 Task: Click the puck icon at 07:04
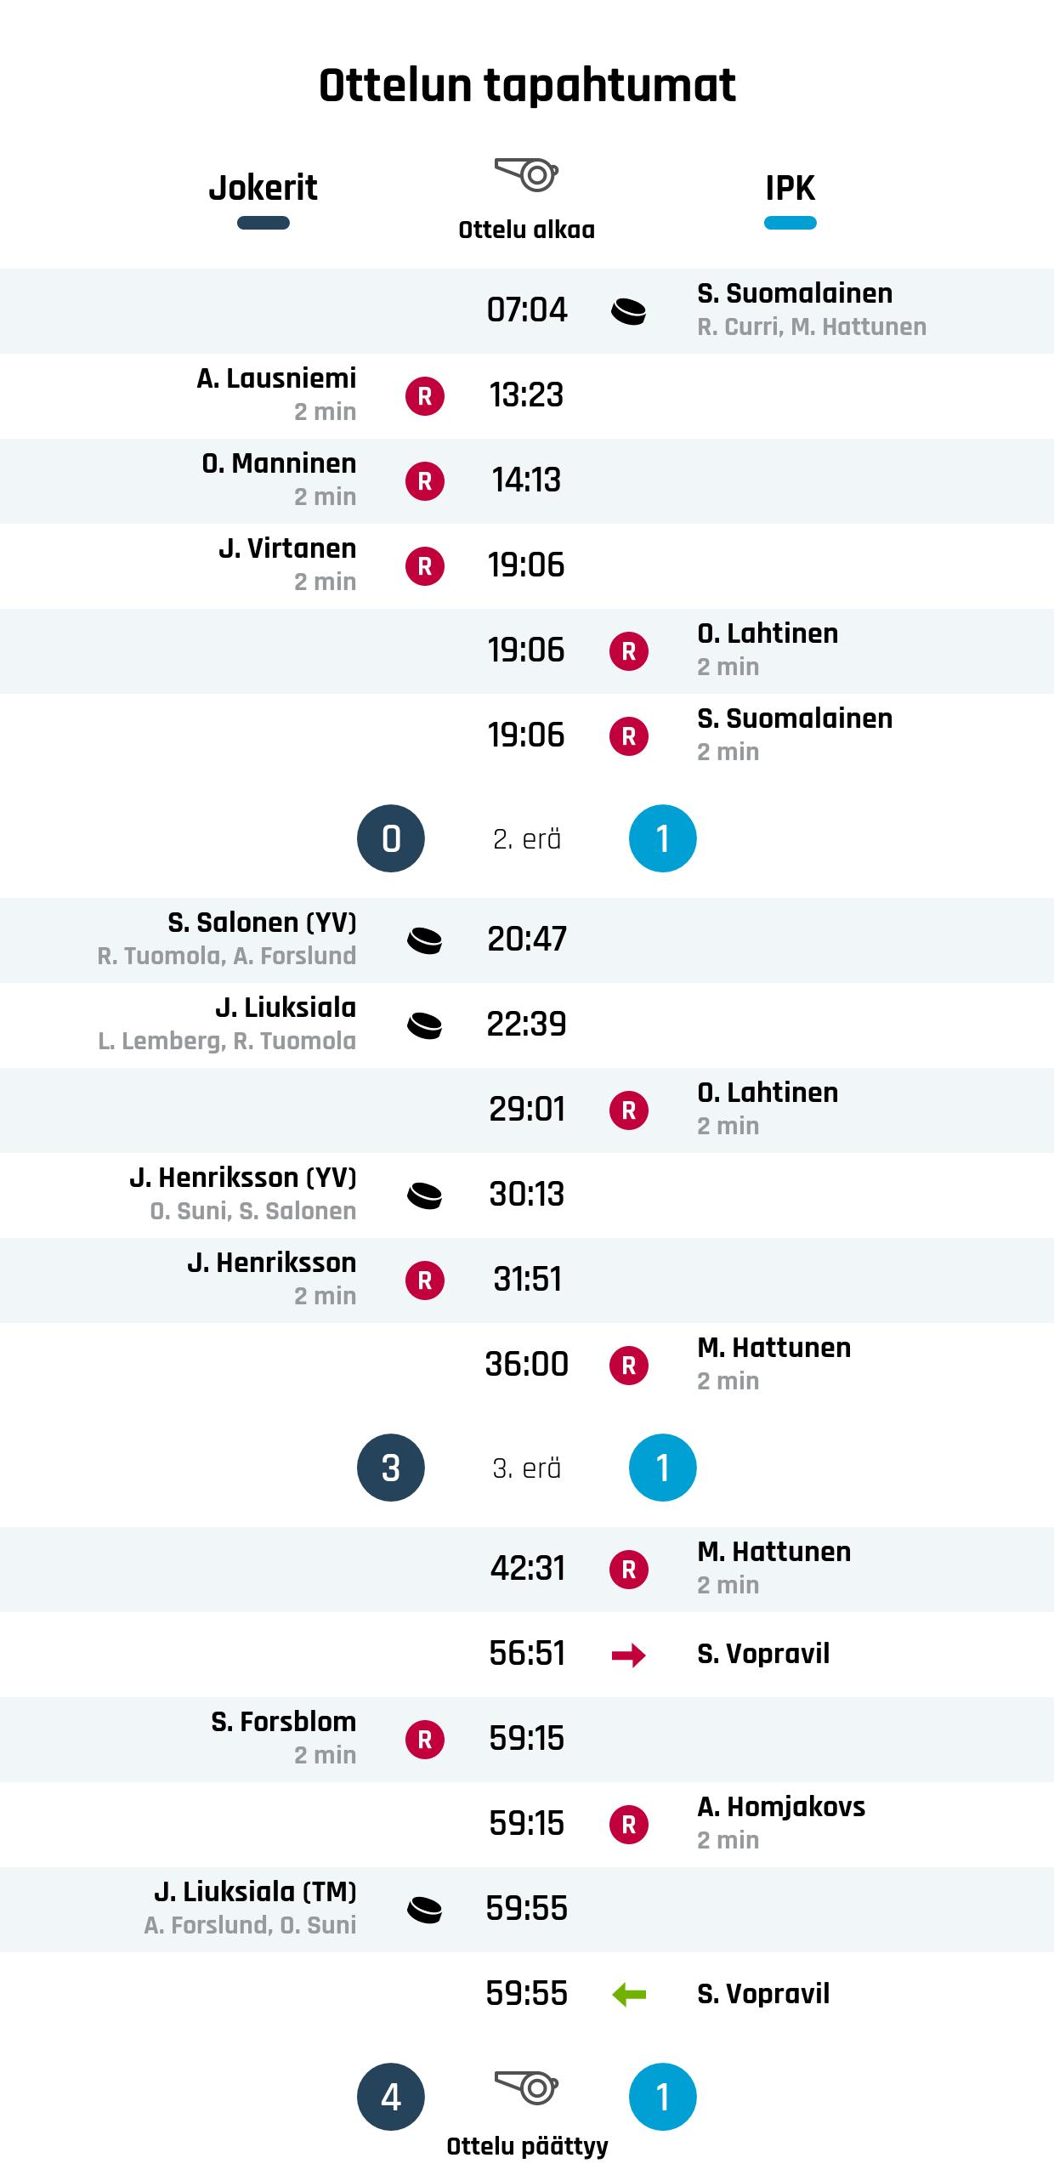[628, 311]
